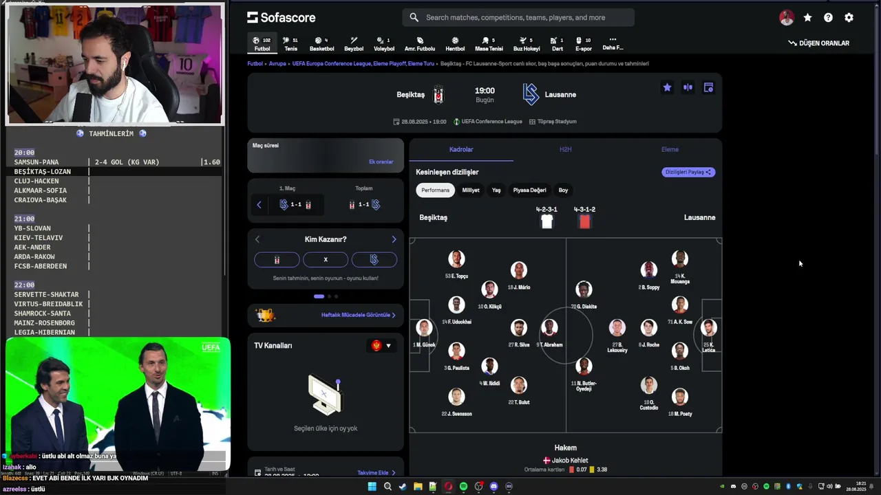Image resolution: width=881 pixels, height=495 pixels.
Task: Open Discord in the taskbar
Action: click(x=493, y=487)
